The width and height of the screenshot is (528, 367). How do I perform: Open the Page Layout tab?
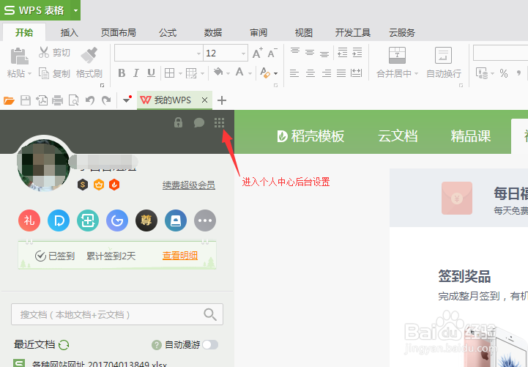click(x=119, y=33)
